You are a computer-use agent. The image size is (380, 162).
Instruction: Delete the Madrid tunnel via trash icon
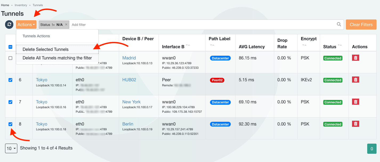pos(355,58)
